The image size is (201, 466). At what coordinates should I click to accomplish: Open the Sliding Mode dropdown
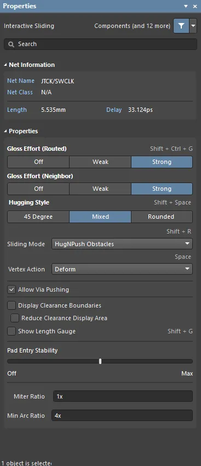[x=122, y=244]
